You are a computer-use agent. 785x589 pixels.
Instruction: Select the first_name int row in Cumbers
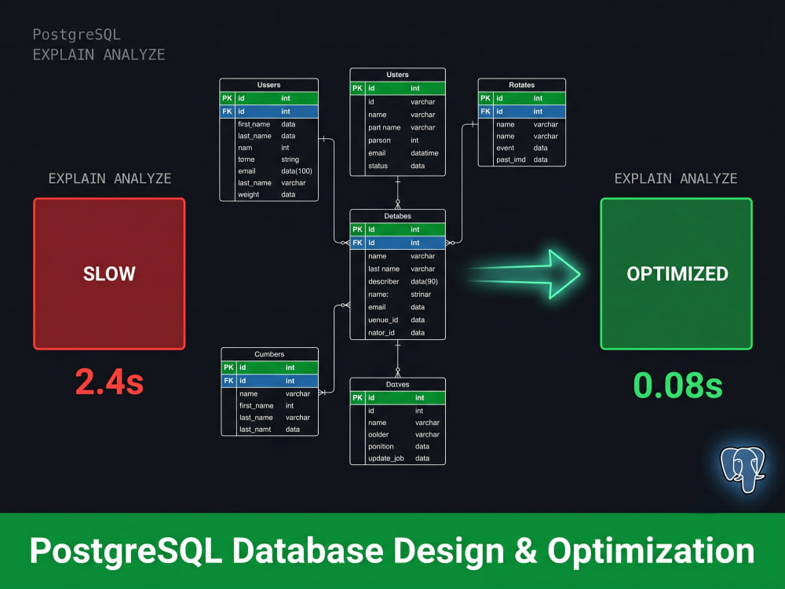click(269, 406)
